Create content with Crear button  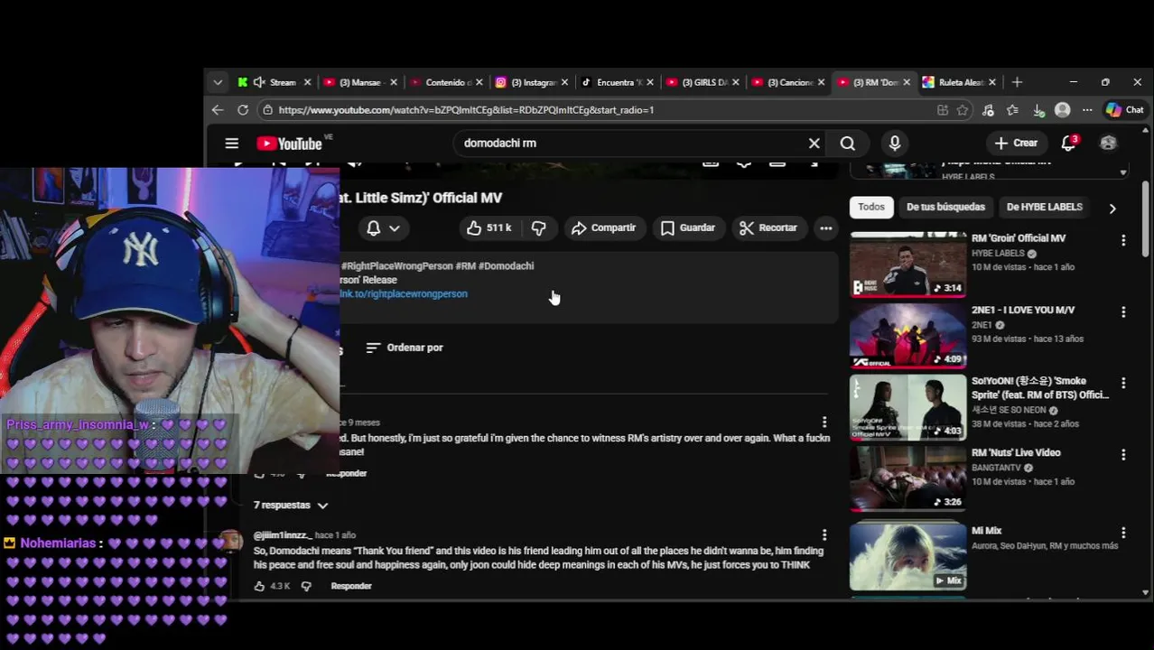tap(1016, 143)
